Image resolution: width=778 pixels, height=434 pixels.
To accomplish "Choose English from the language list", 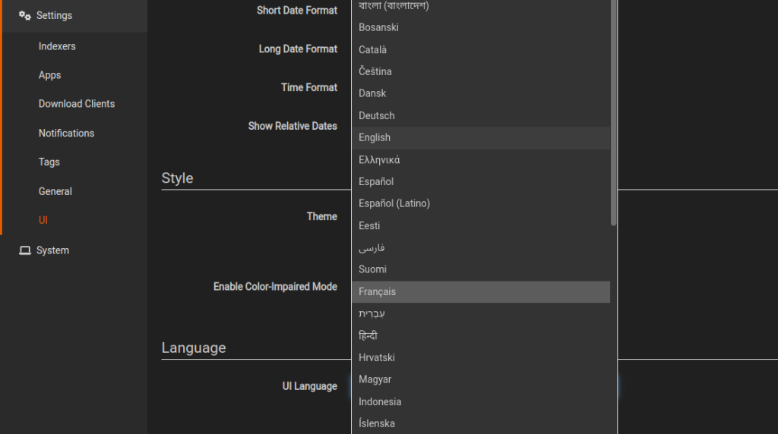I will (480, 138).
